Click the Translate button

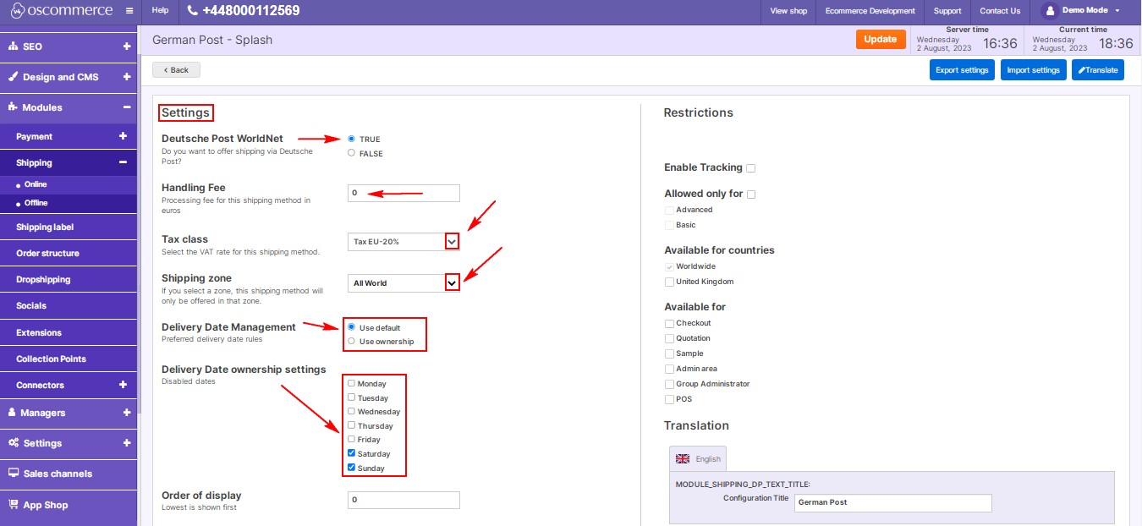pos(1098,70)
